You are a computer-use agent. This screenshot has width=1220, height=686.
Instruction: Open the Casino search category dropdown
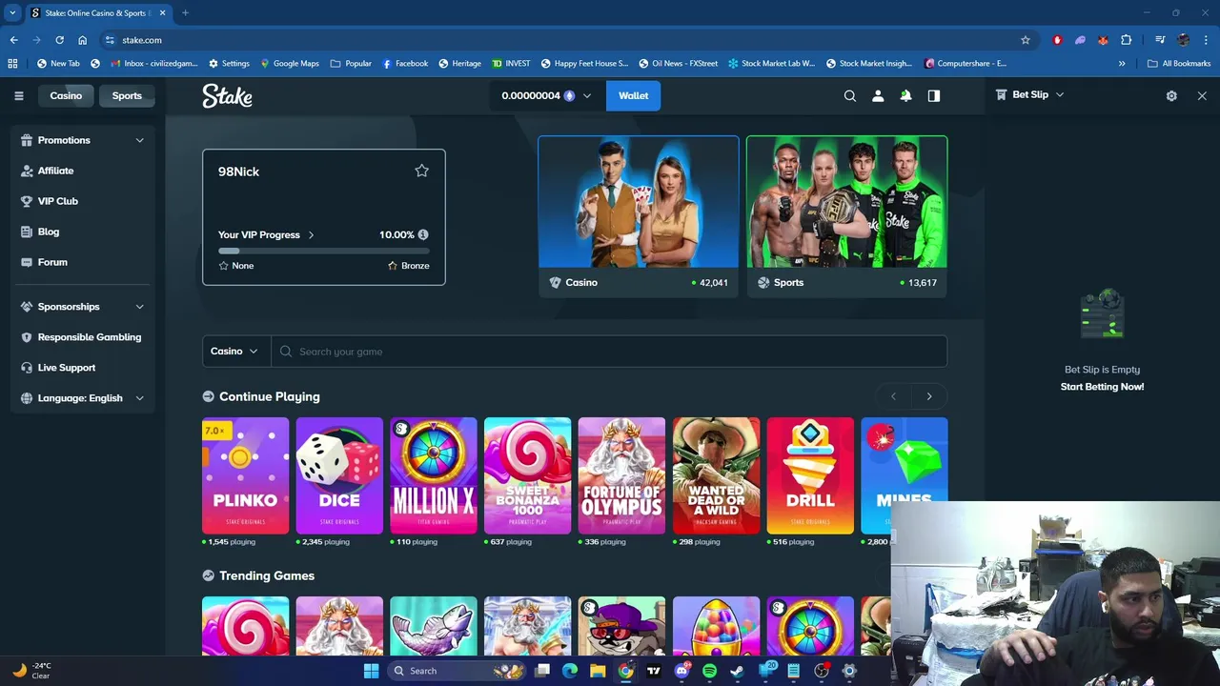[235, 352]
